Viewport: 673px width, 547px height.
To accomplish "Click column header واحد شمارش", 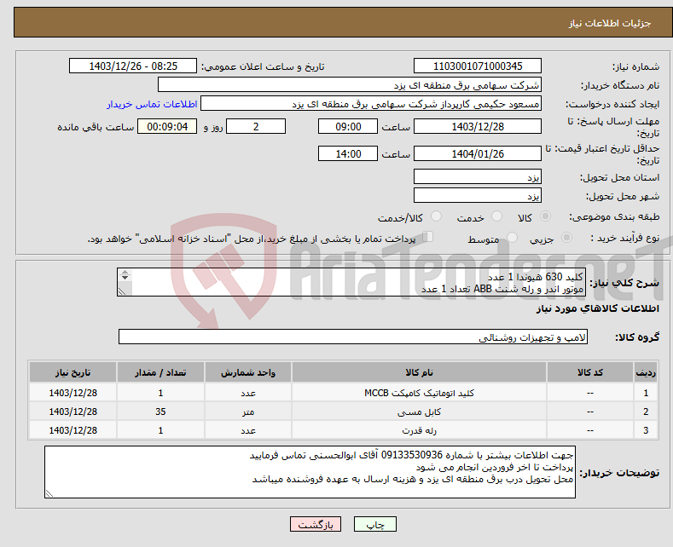I will point(248,372).
